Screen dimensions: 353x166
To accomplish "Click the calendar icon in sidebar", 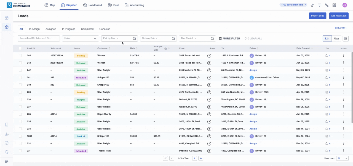I will point(7,18).
